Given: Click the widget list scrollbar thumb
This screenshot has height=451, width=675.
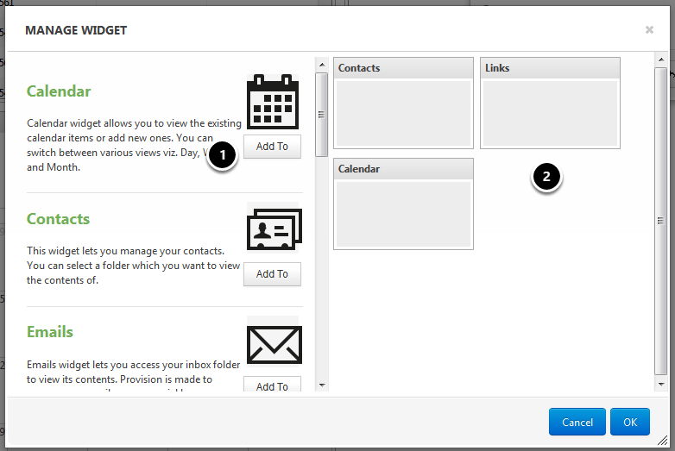Looking at the screenshot, I should pos(322,115).
